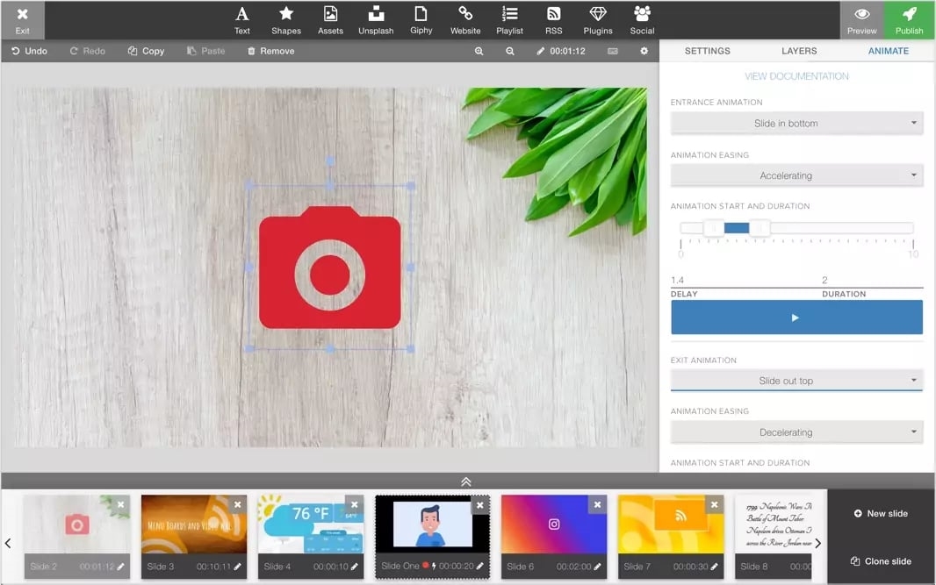Select the Slide 6 thumbnail
This screenshot has width=936, height=585.
[x=554, y=525]
